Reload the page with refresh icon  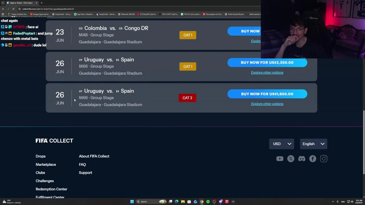[x=13, y=9]
